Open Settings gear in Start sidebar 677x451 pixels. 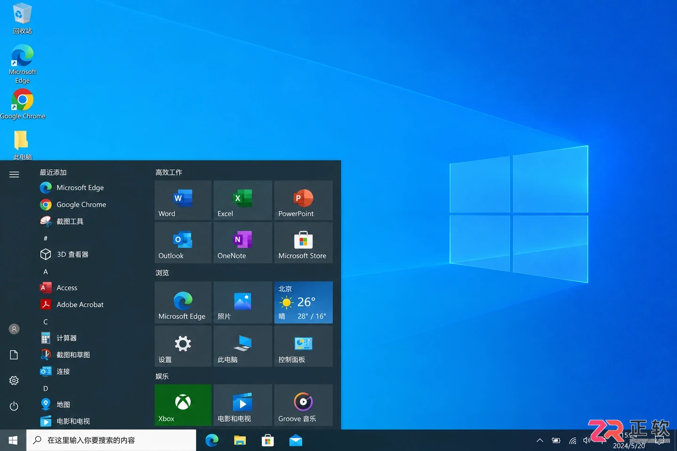[x=14, y=381]
